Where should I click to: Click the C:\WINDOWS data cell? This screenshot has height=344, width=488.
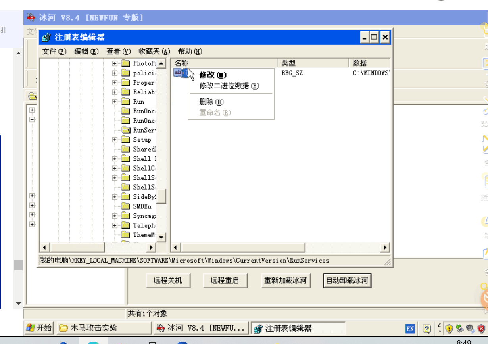[371, 73]
